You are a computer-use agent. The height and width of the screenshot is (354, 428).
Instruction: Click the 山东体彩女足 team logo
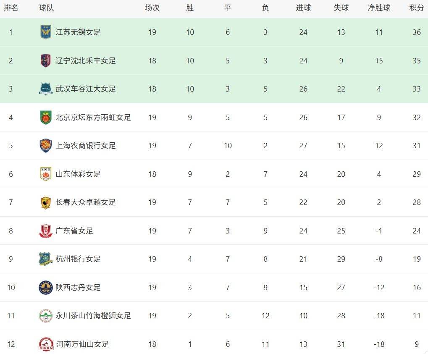coord(46,174)
